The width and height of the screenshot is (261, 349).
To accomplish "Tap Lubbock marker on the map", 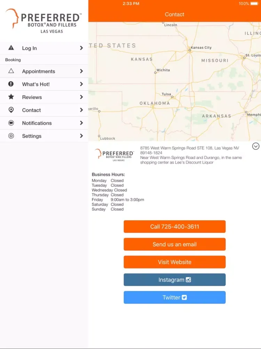I will click(x=99, y=136).
